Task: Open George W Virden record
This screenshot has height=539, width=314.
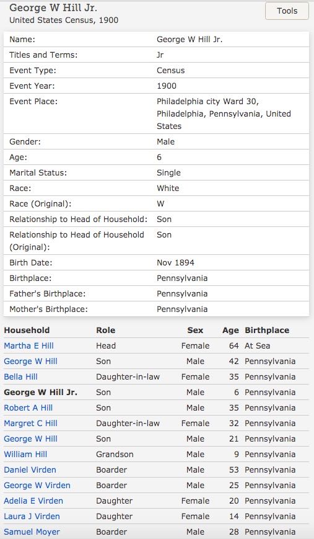Action: [37, 486]
